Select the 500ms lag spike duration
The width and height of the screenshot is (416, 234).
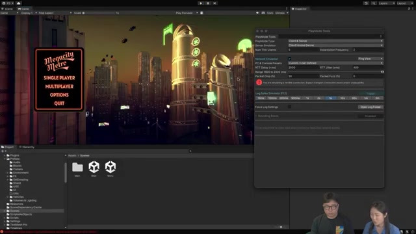(x=295, y=98)
